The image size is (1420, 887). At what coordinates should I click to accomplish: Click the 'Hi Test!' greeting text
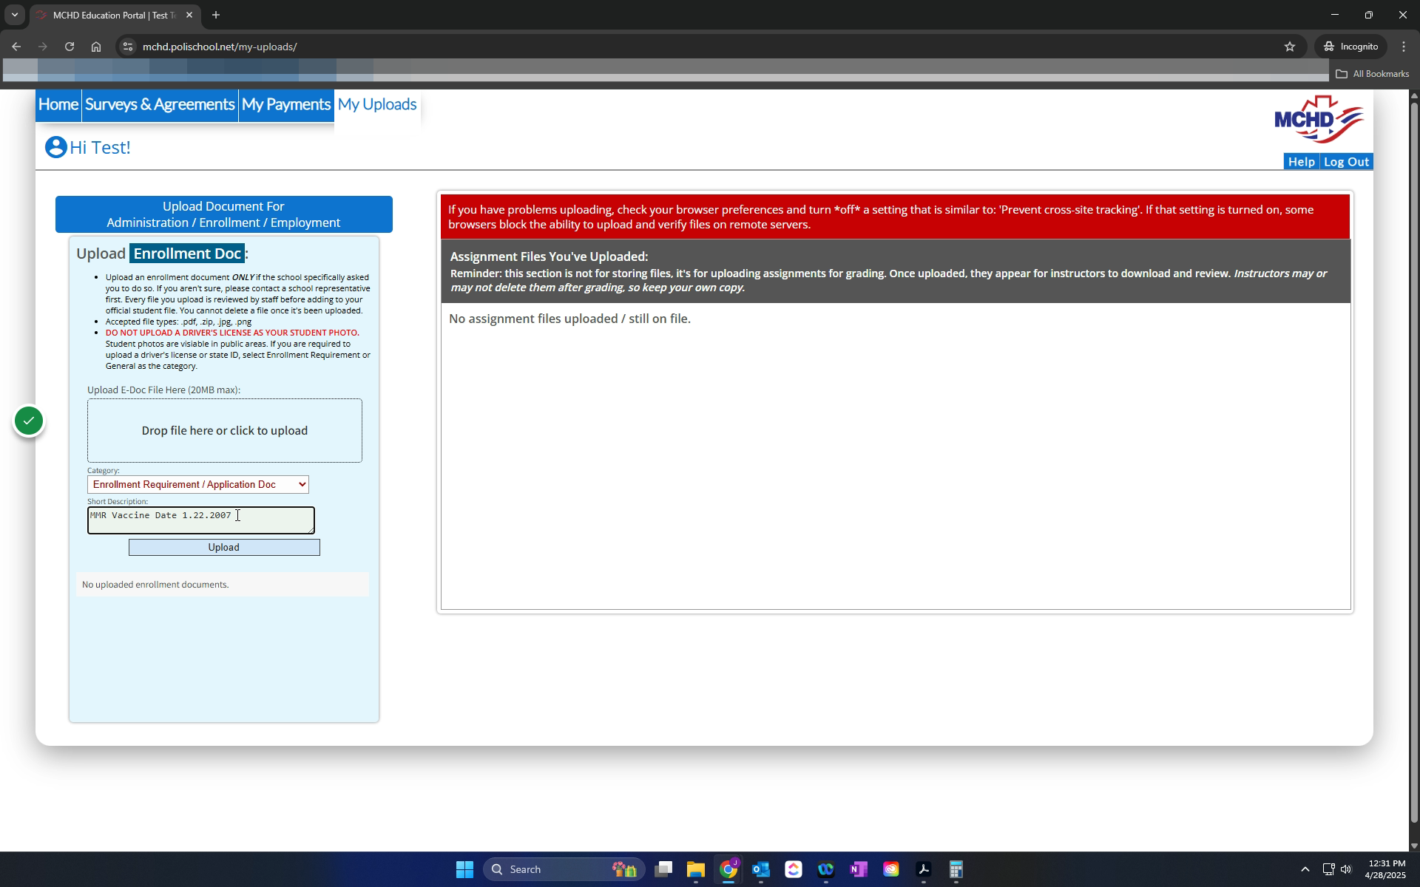coord(100,147)
